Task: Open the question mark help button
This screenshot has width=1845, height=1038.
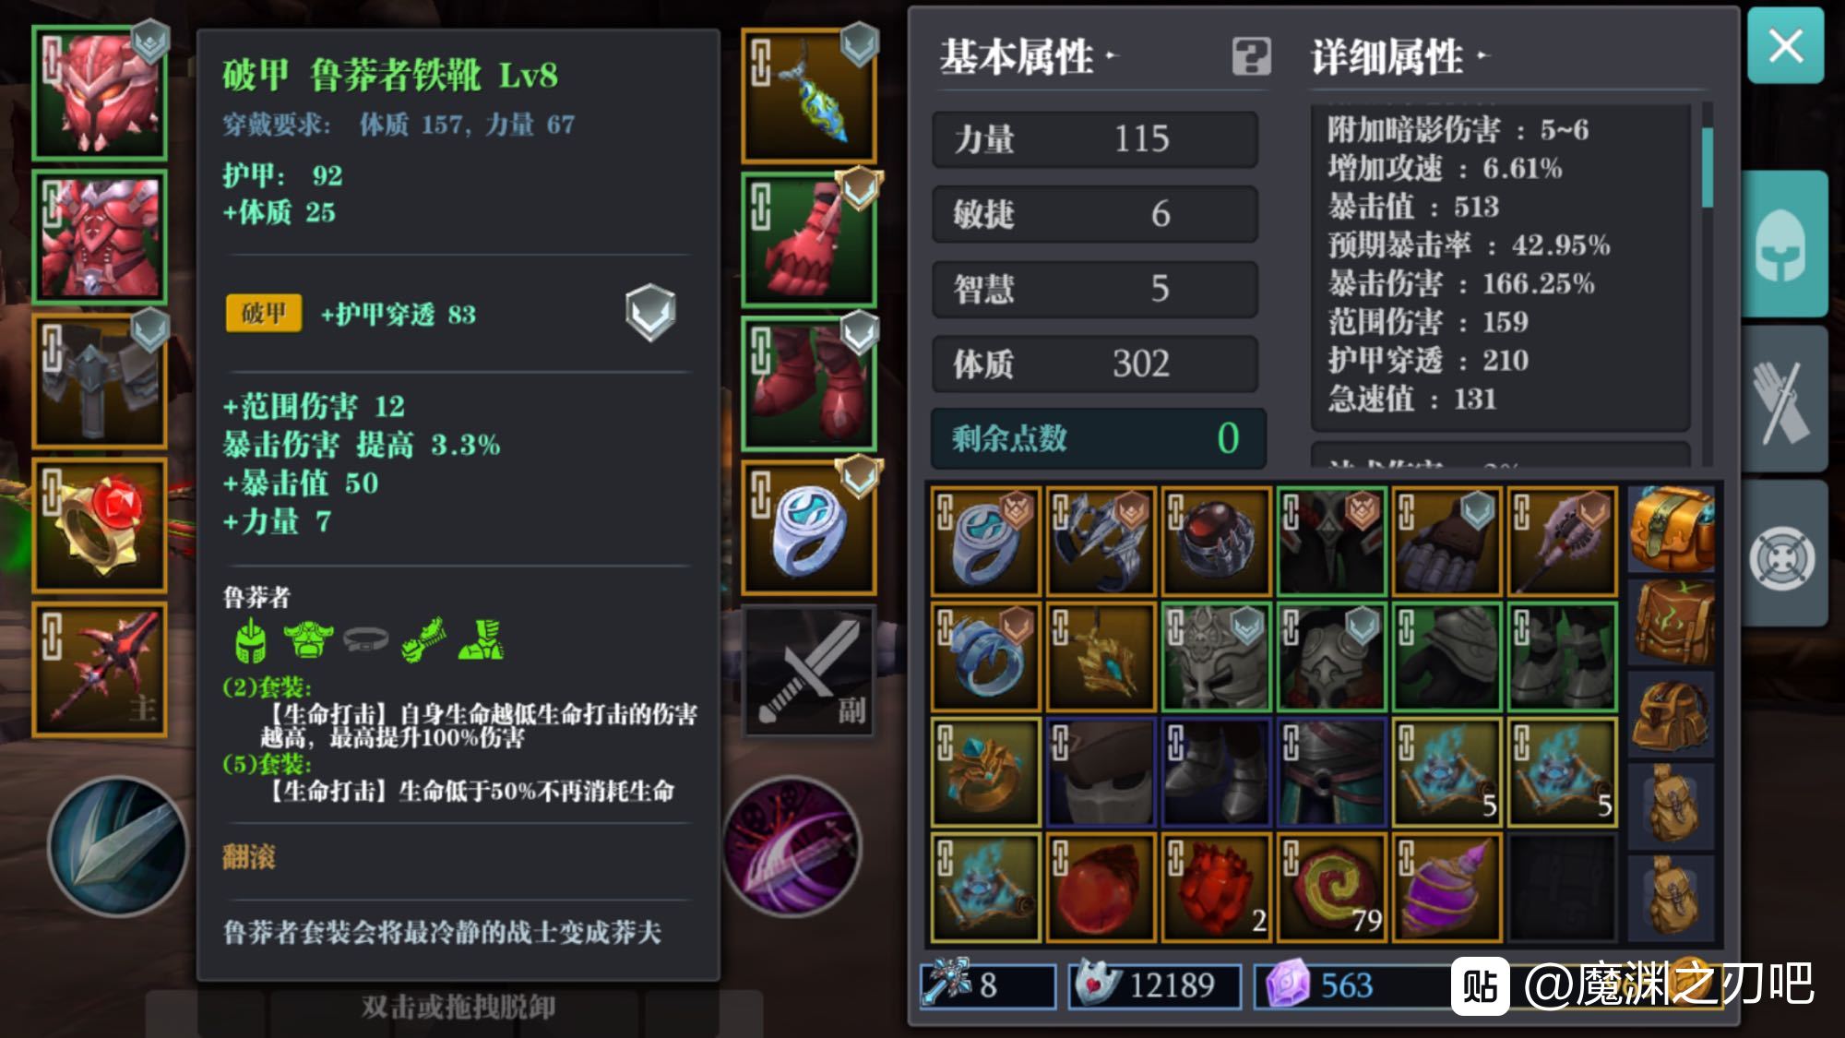Action: tap(1251, 56)
